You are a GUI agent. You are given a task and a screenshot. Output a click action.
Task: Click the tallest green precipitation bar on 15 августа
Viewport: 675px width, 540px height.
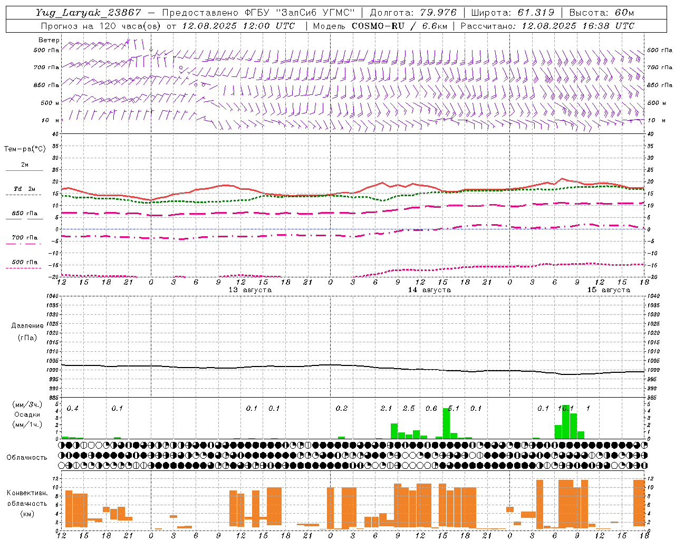coord(566,422)
